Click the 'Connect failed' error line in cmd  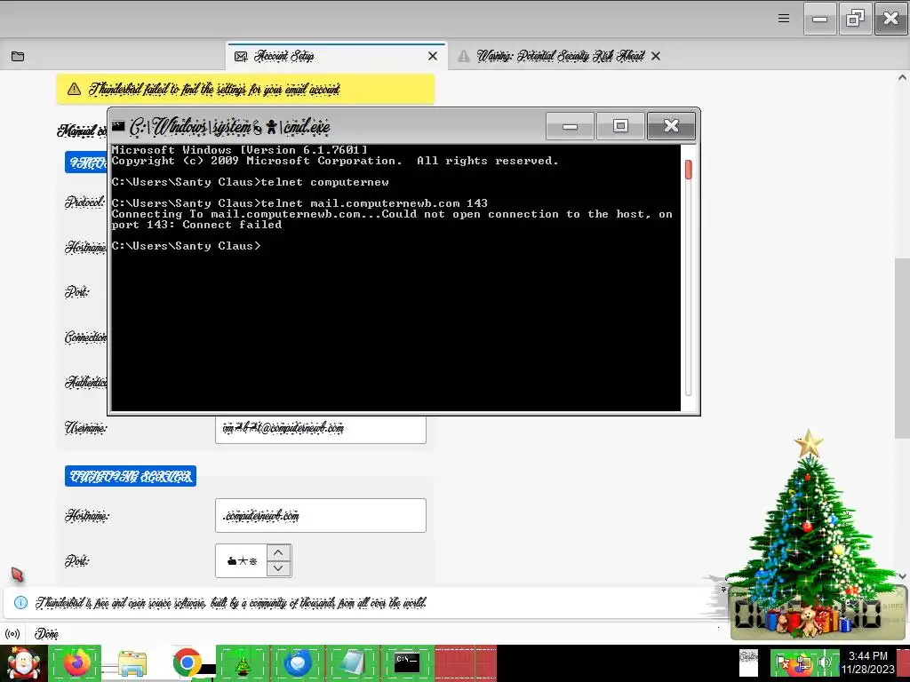[x=196, y=225]
